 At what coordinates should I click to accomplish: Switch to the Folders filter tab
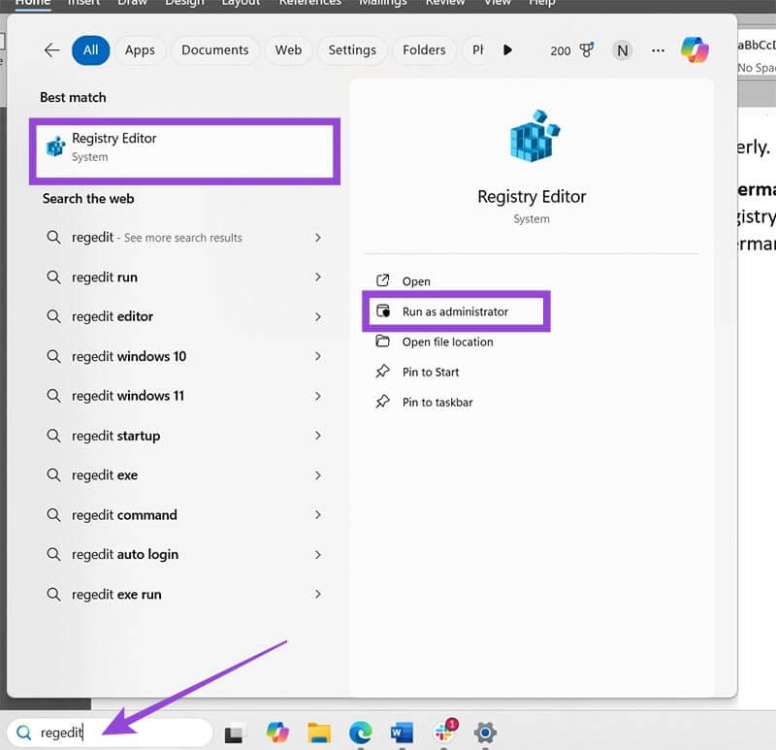(424, 50)
